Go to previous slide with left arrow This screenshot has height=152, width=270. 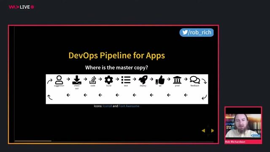click(203, 130)
